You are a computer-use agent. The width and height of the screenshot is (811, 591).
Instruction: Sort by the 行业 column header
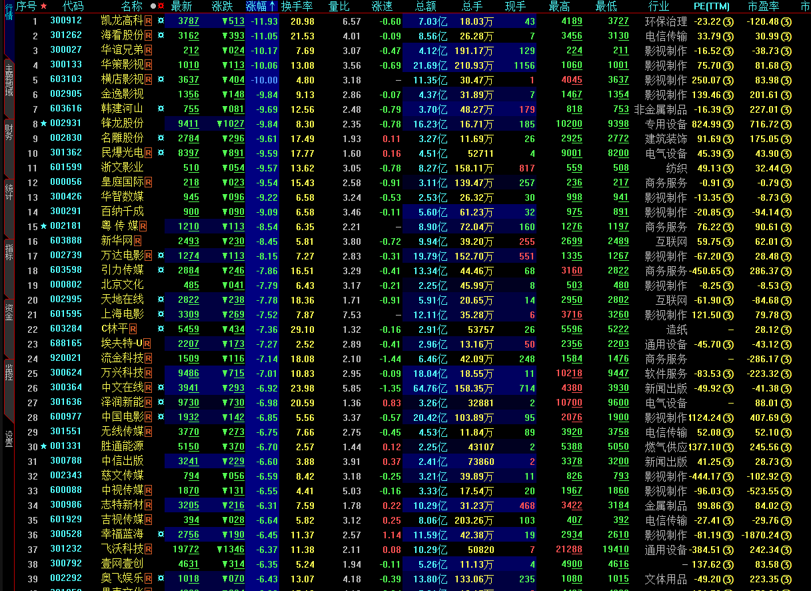659,6
